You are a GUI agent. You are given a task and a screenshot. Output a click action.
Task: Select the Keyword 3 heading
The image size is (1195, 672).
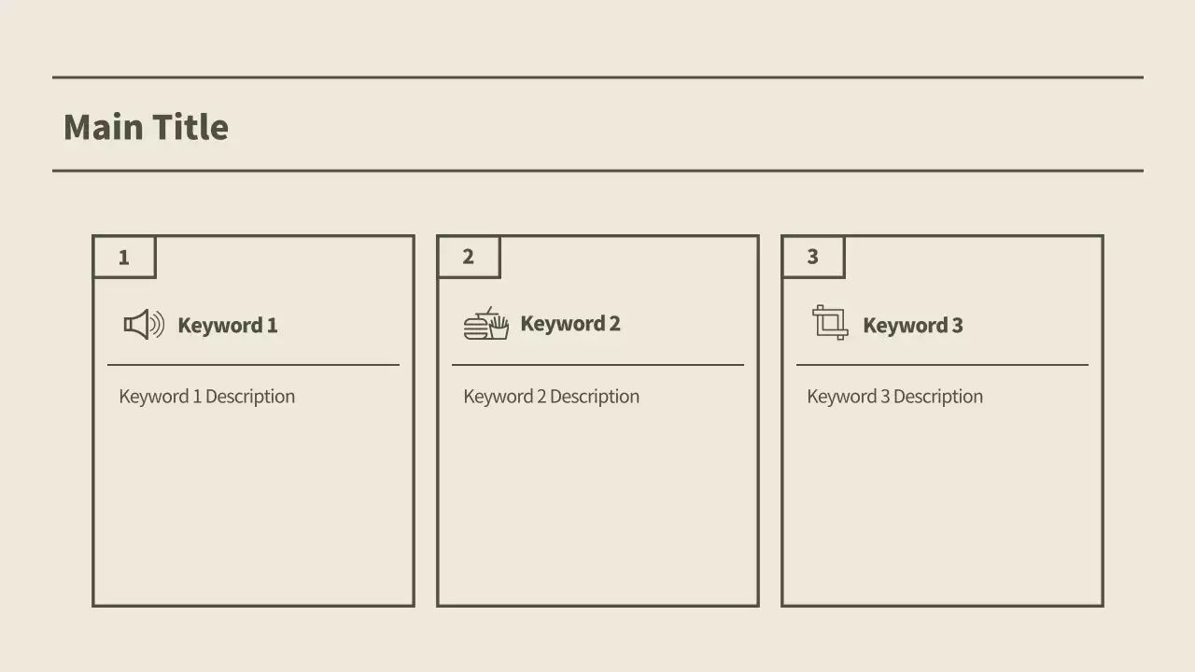click(x=912, y=326)
